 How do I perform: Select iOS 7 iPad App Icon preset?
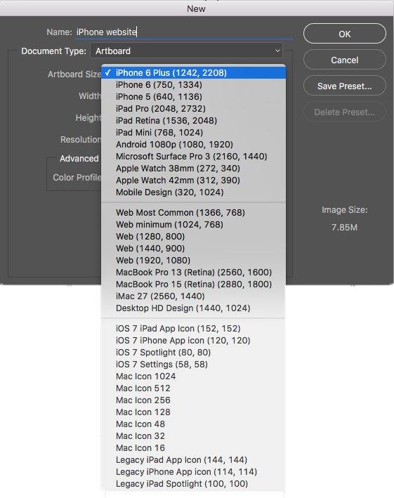[193, 329]
